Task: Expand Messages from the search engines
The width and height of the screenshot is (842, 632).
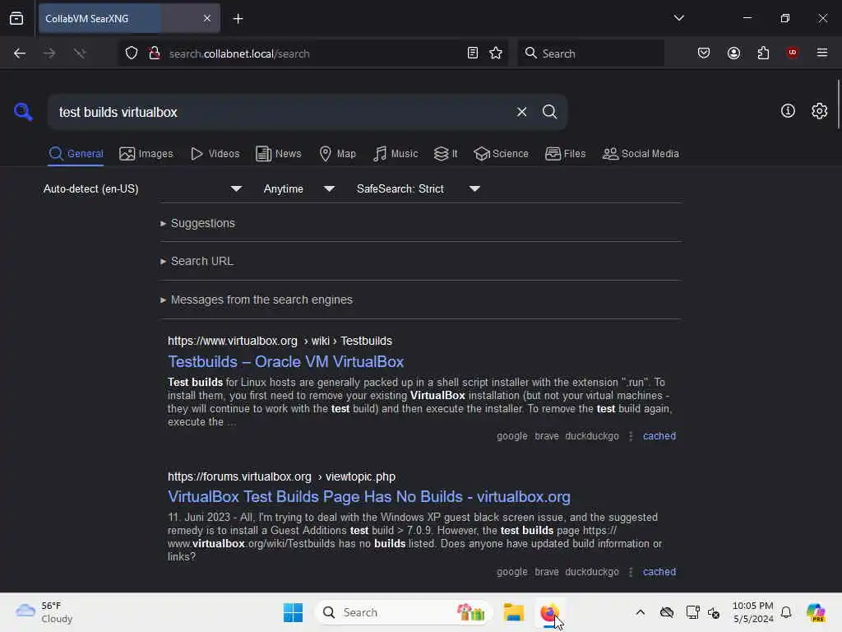Action: pyautogui.click(x=257, y=300)
